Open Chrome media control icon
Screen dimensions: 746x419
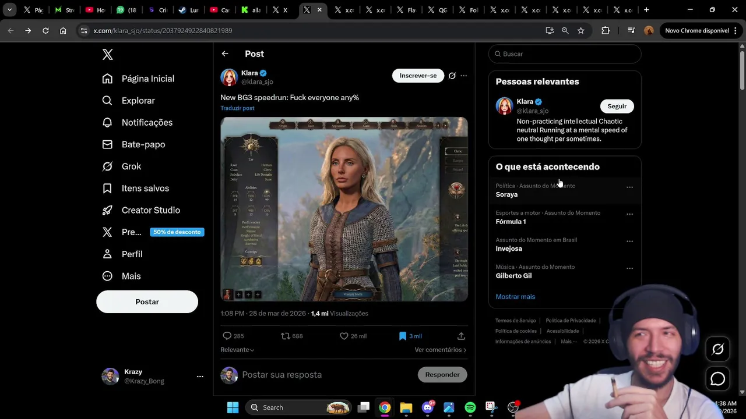(631, 31)
